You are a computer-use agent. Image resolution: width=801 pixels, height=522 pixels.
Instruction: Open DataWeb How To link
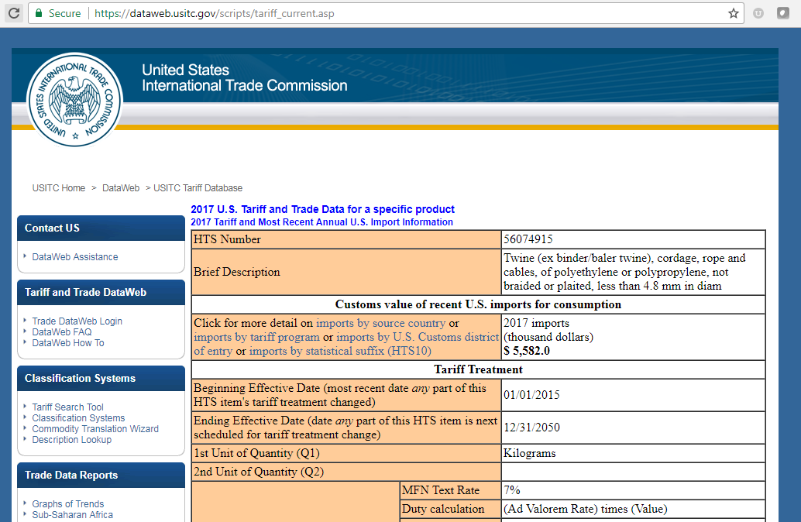click(x=68, y=343)
